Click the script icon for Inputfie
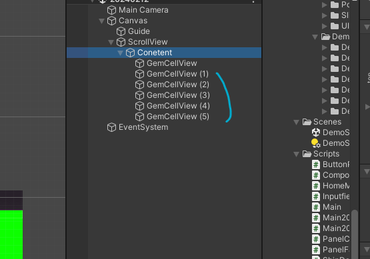370x259 pixels. coord(316,196)
